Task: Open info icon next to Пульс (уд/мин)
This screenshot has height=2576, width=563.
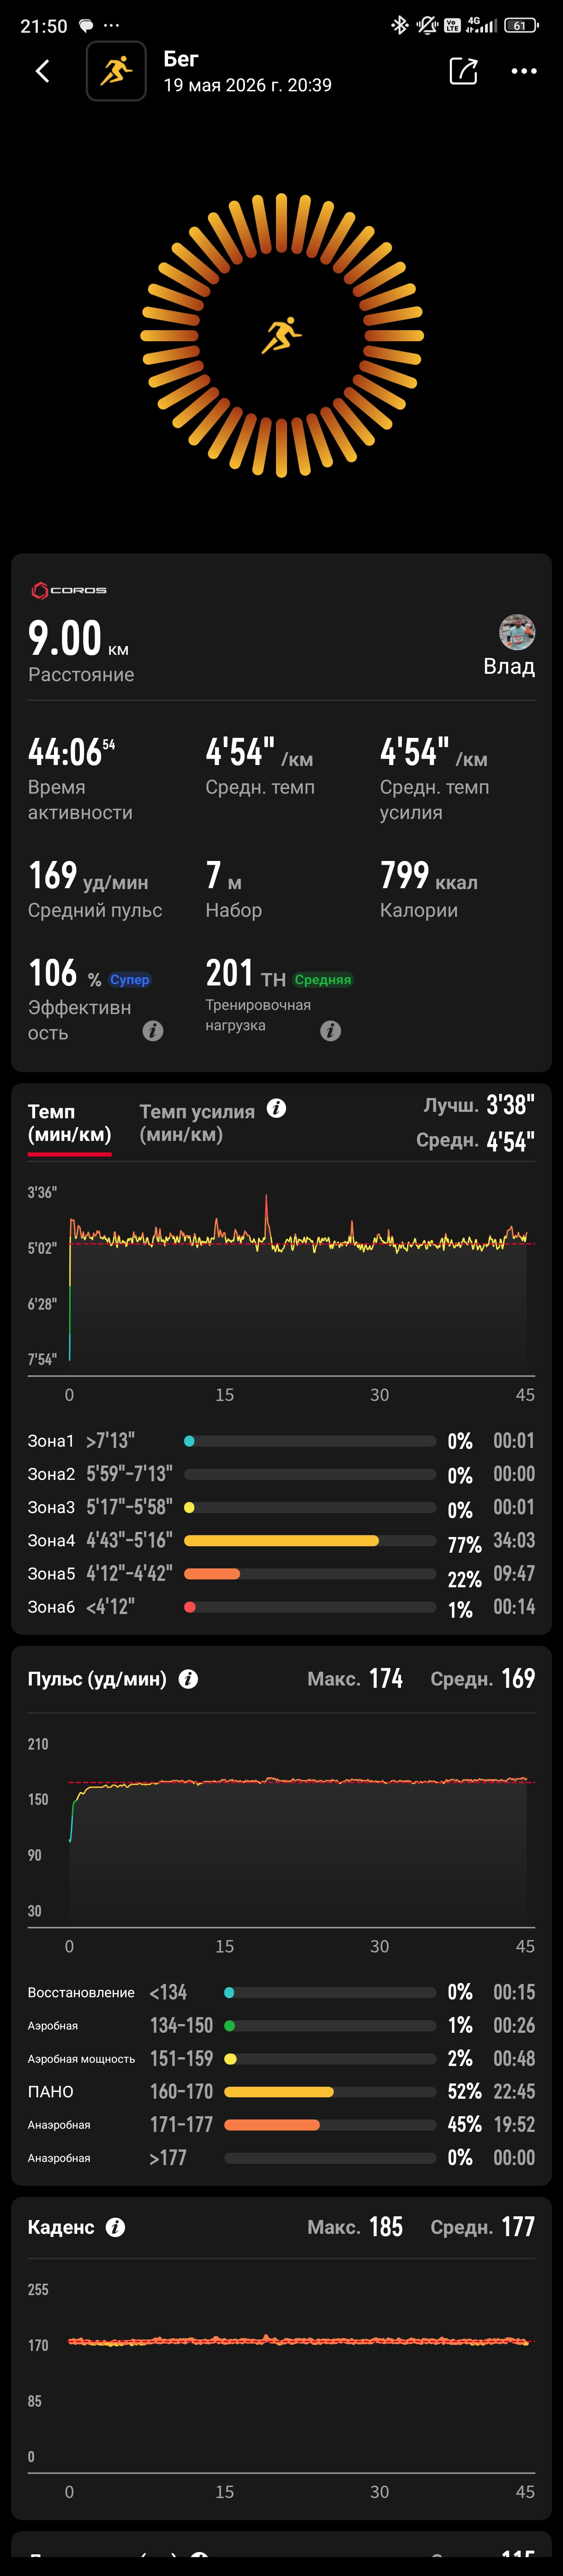Action: click(188, 1679)
